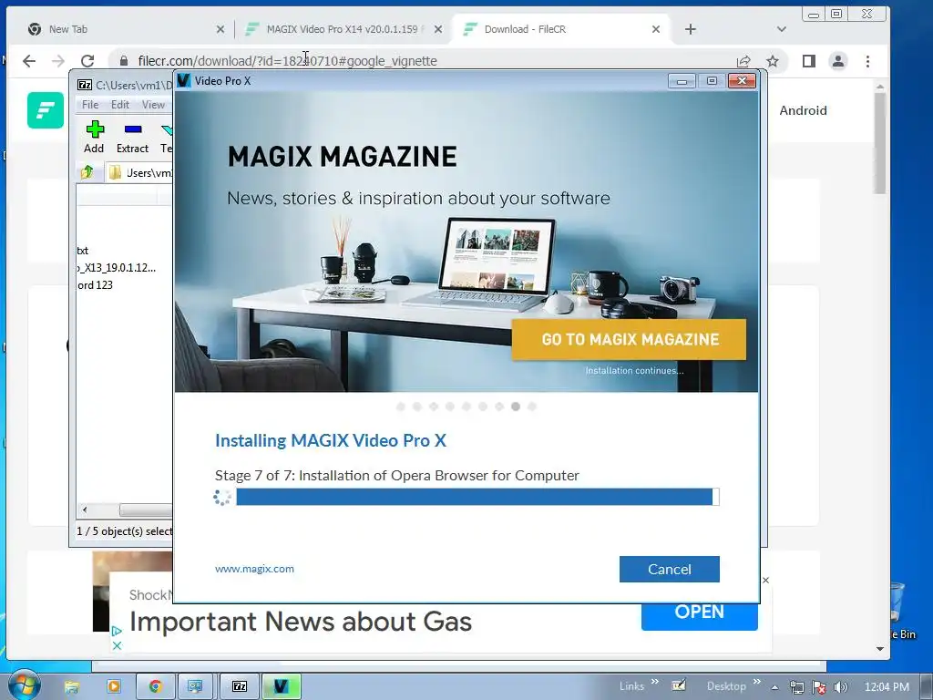The height and width of the screenshot is (700, 933).
Task: Open the Android link on FileCR
Action: pyautogui.click(x=803, y=110)
